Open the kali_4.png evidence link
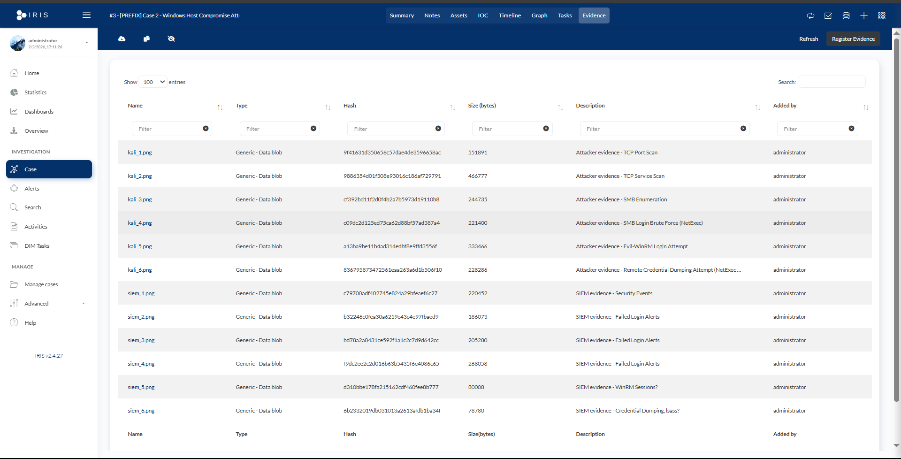901x459 pixels. 140,223
